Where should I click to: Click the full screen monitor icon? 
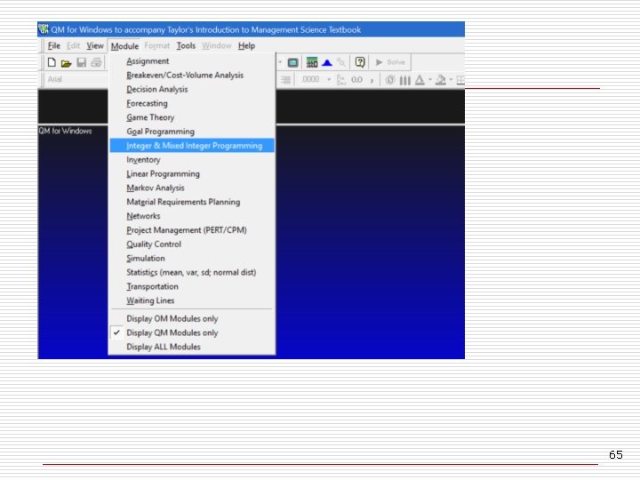pyautogui.click(x=292, y=63)
